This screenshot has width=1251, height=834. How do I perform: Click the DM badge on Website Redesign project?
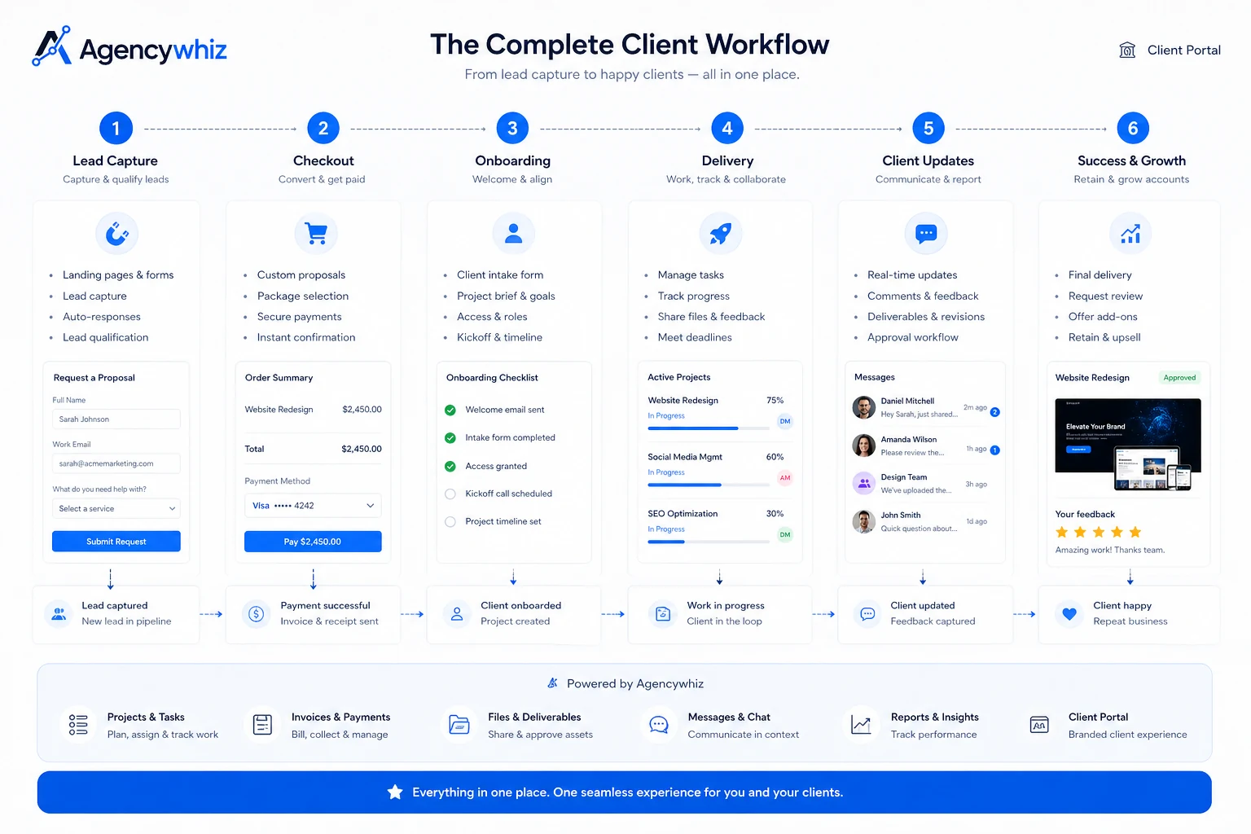(785, 421)
